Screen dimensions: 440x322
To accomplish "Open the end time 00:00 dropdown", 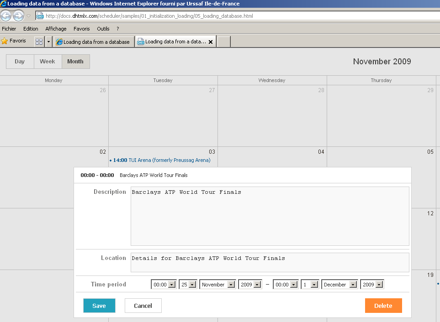I will (x=286, y=285).
